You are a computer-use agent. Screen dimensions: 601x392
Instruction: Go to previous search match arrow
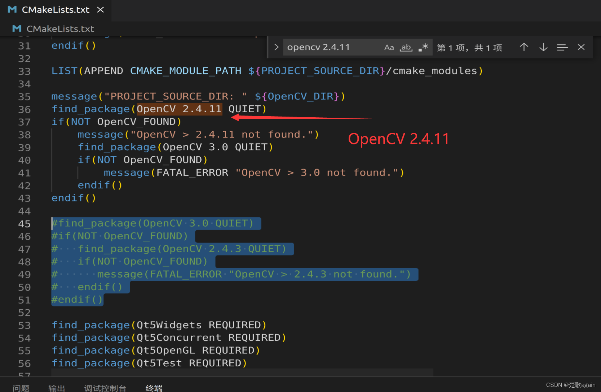pos(524,47)
